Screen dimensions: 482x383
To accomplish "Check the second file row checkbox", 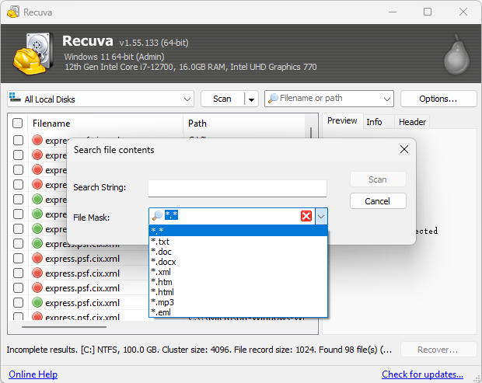I will (x=18, y=155).
